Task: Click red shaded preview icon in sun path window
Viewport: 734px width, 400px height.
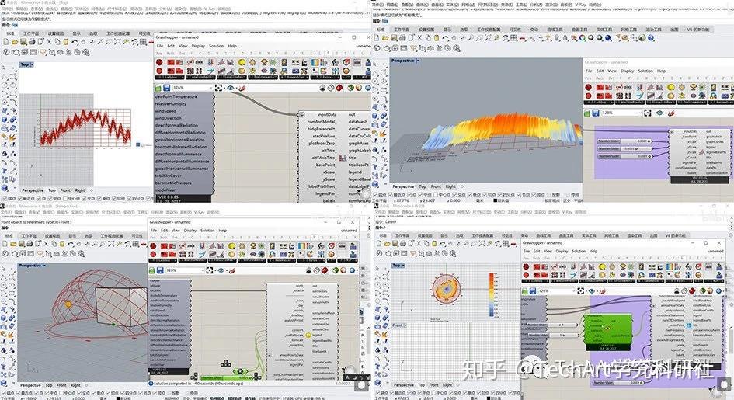Action: click(325, 270)
